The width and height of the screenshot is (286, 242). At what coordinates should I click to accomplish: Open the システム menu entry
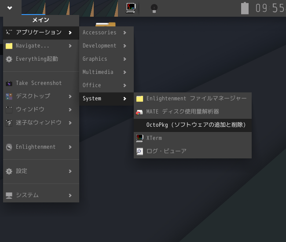[41, 195]
